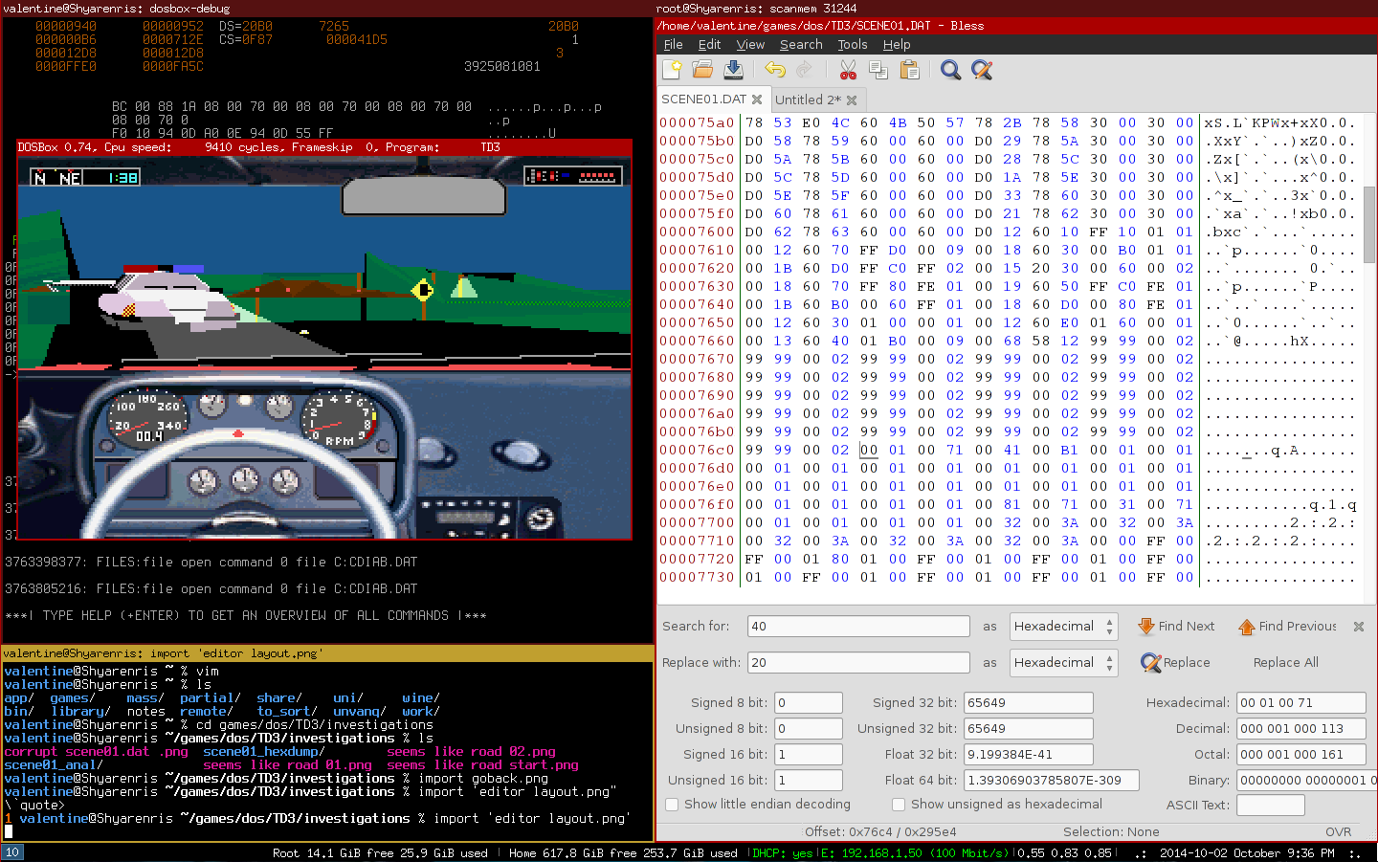Screen dimensions: 1378x862
Task: Click the Decimal conversion field
Action: (x=1301, y=729)
